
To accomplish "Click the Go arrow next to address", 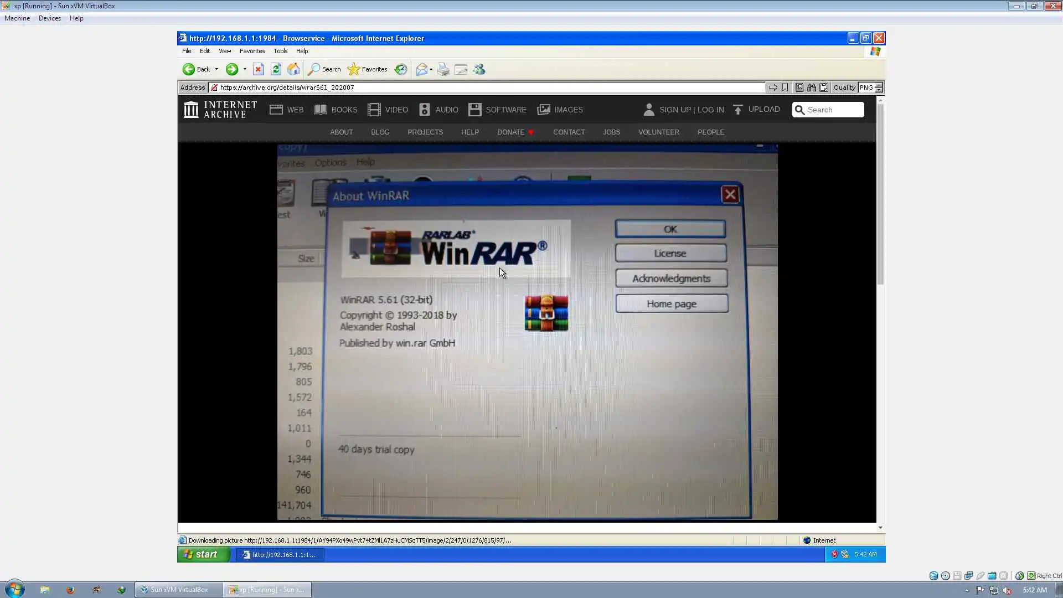I will coord(773,87).
